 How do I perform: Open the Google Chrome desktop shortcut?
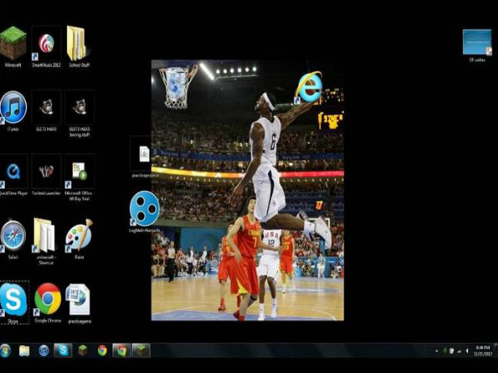coord(47,299)
